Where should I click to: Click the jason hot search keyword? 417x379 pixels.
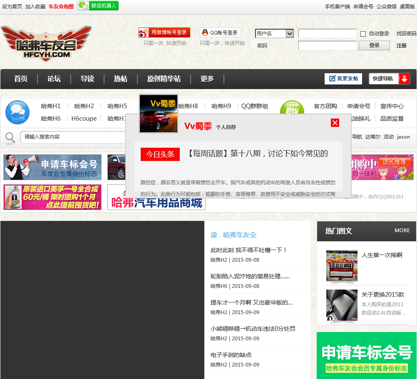403,137
